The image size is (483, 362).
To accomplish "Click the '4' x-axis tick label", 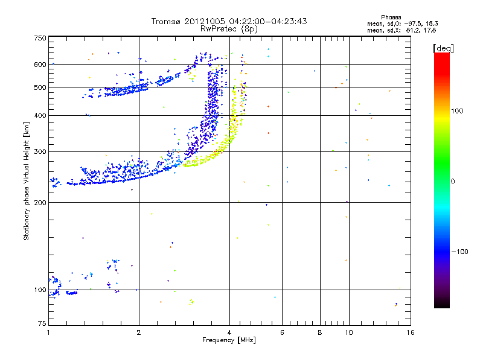I will click(x=229, y=332).
